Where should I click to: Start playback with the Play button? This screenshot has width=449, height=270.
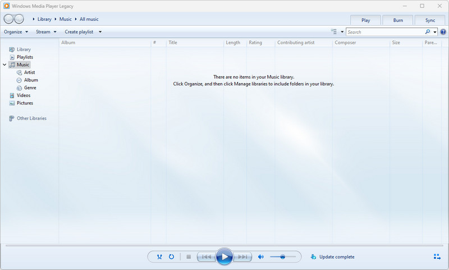click(x=224, y=257)
